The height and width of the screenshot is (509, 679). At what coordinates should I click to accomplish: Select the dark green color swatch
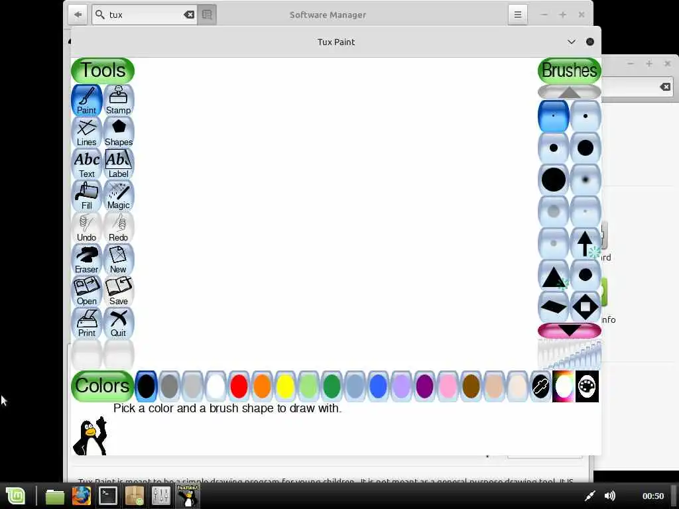pyautogui.click(x=332, y=386)
